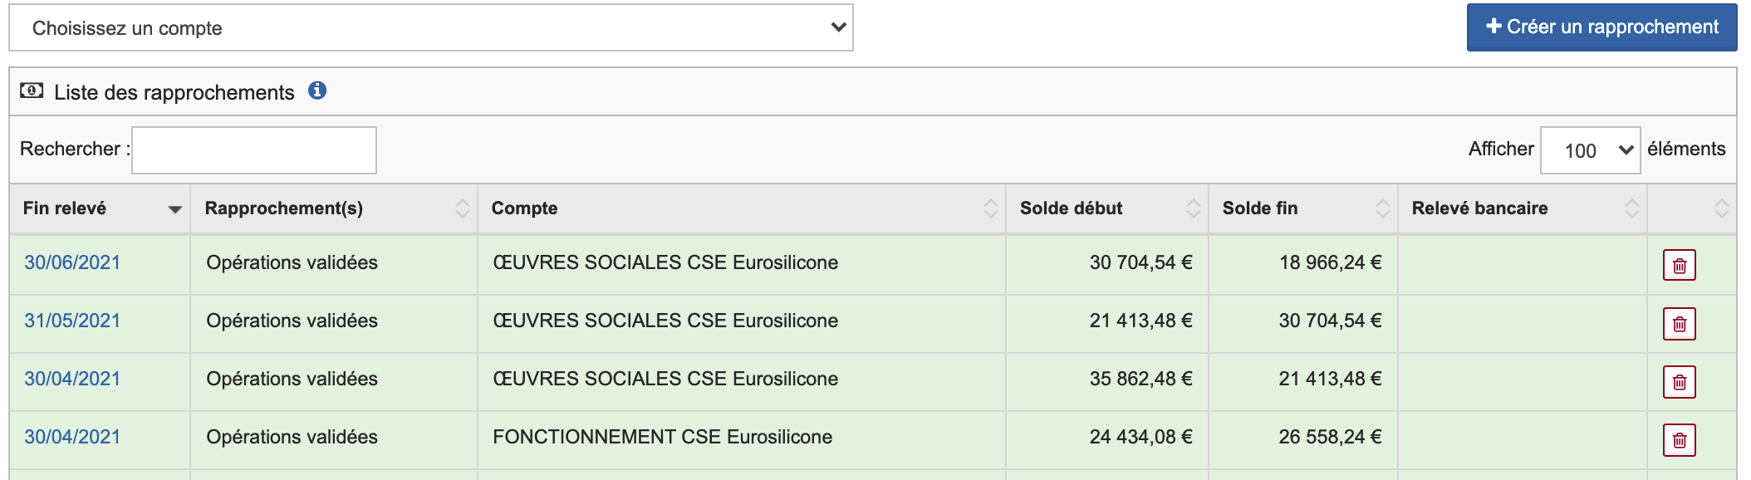Image resolution: width=1751 pixels, height=480 pixels.
Task: Sort table by Solde début
Action: [x=1193, y=208]
